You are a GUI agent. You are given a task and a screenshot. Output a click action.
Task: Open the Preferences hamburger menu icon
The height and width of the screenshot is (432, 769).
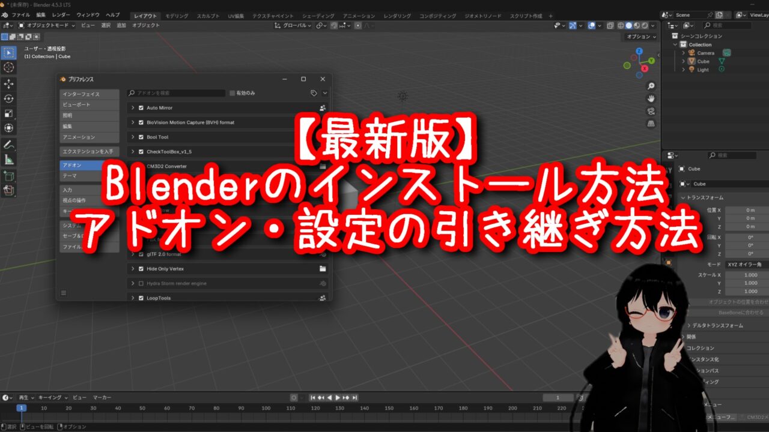click(x=64, y=293)
